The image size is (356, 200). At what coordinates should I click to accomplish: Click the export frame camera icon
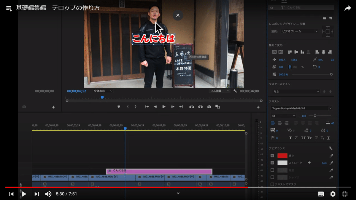[x=209, y=107]
